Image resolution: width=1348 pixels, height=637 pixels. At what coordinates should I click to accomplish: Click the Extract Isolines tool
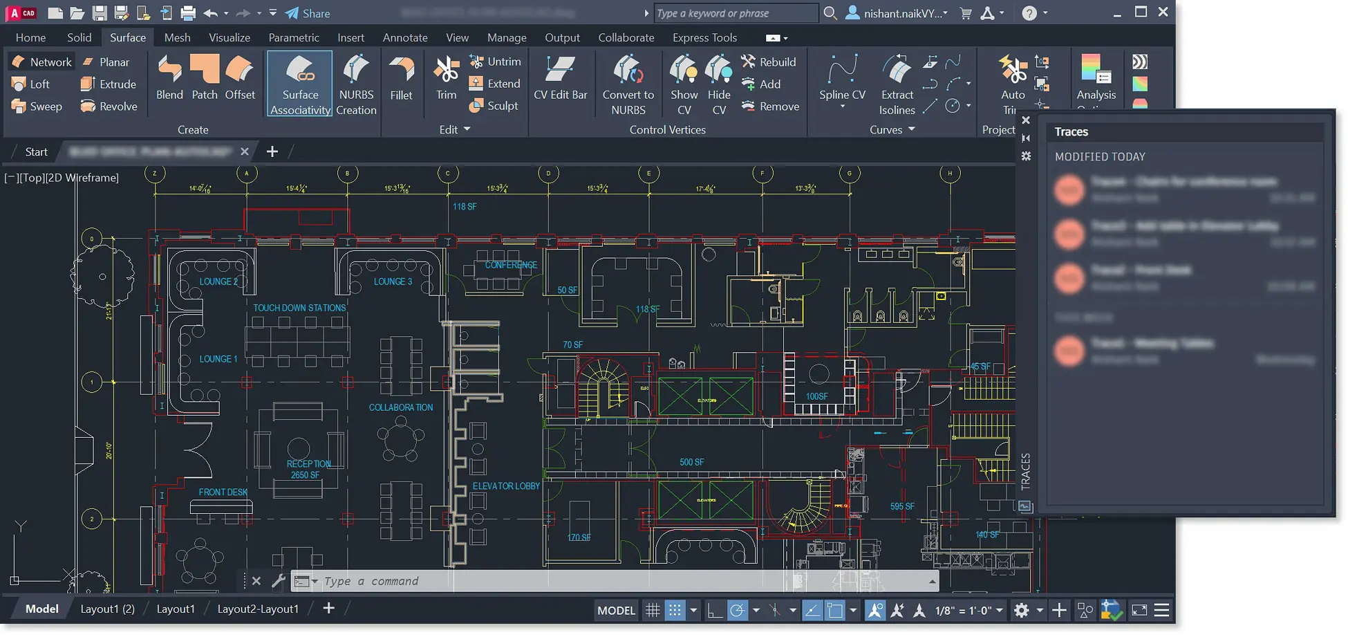[896, 84]
